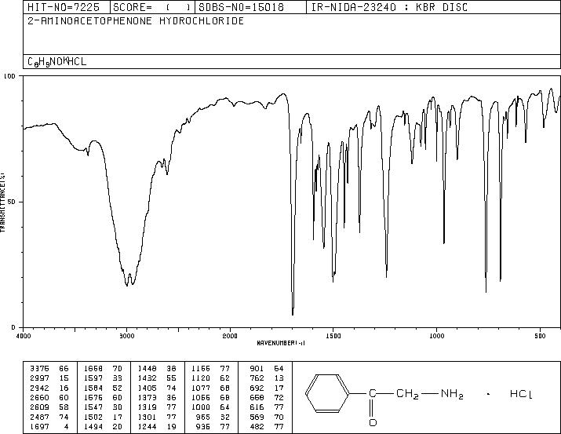Image resolution: width=561 pixels, height=434 pixels.
Task: Click the 500 tick on wavenumber axis
Action: click(x=541, y=336)
